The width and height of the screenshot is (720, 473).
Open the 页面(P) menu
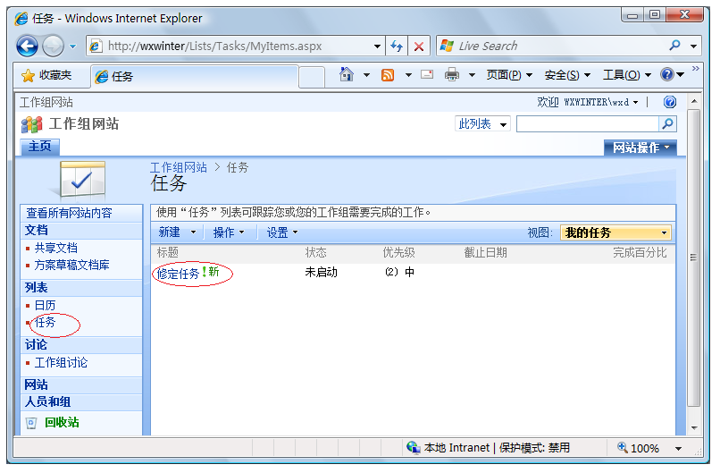tap(509, 75)
